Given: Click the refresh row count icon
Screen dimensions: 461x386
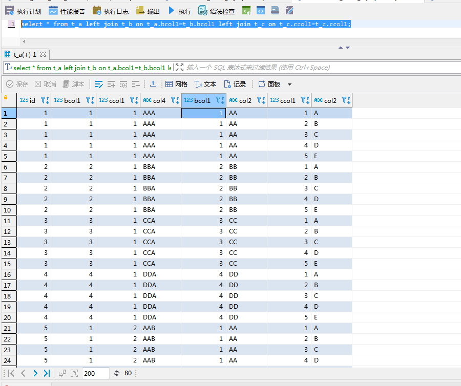Looking at the screenshot, I should (116, 373).
